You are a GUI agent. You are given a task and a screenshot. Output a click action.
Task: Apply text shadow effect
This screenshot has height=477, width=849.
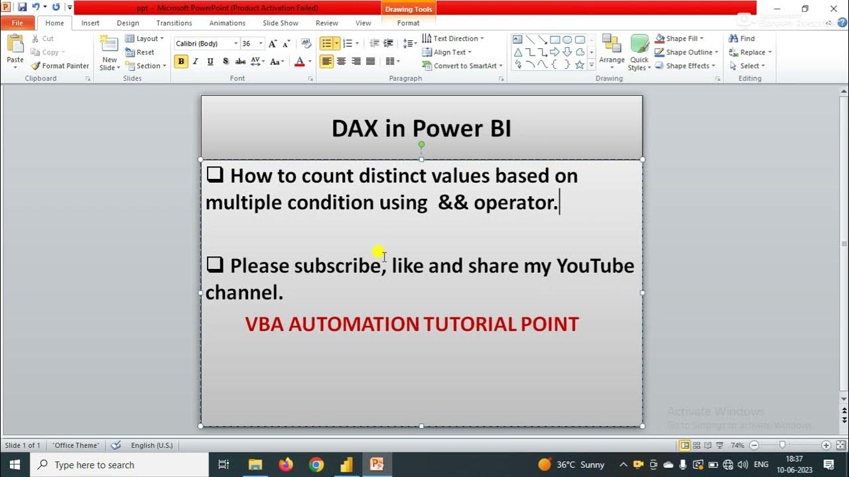(226, 62)
